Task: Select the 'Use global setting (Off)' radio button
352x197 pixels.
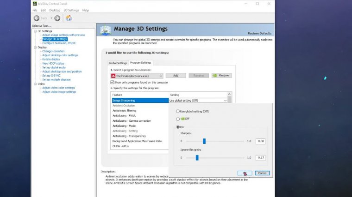Action: point(178,111)
